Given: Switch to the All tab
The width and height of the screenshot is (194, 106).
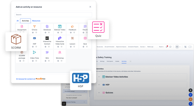Looking at the screenshot, I should pos(17,21).
